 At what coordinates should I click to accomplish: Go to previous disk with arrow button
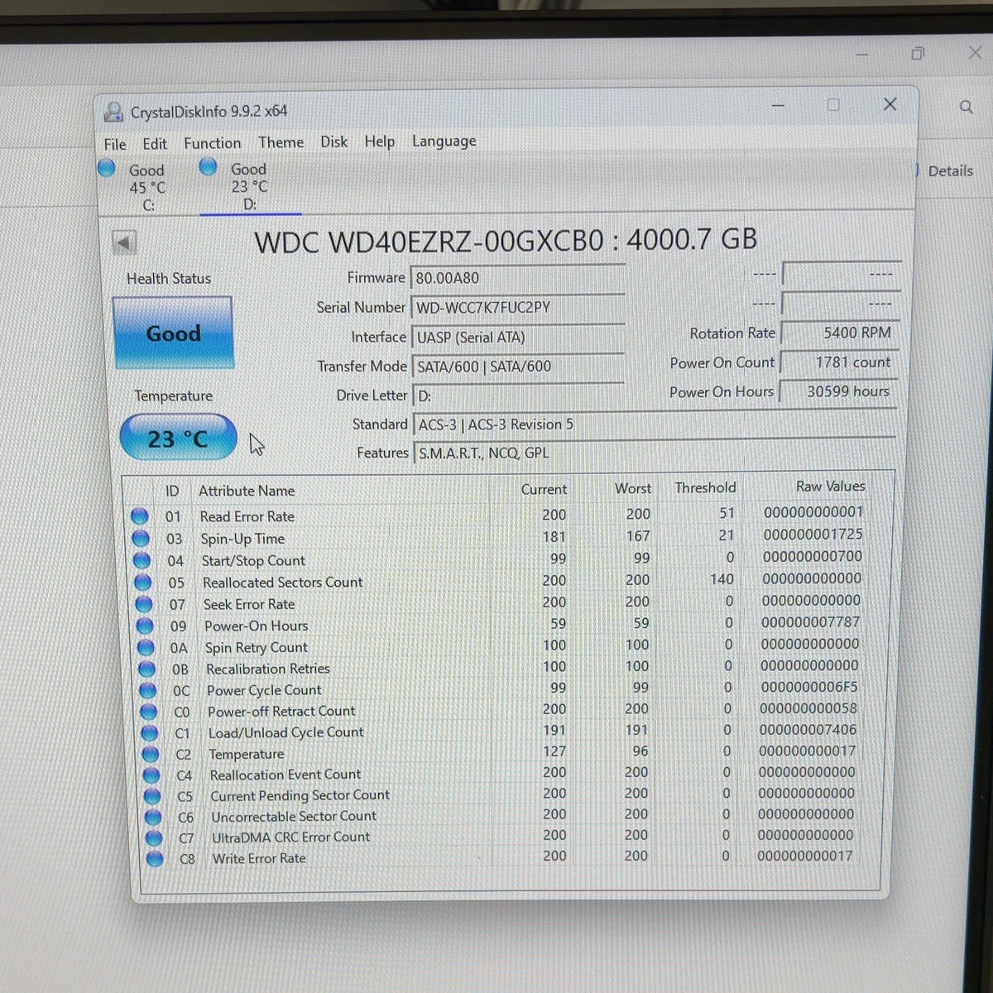(x=124, y=242)
